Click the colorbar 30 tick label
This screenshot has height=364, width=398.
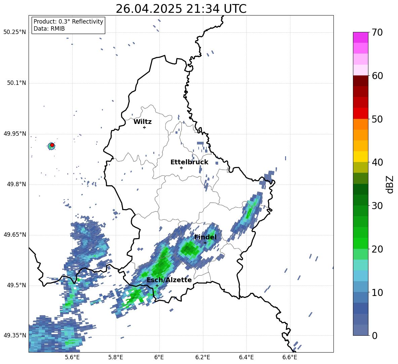[377, 205]
